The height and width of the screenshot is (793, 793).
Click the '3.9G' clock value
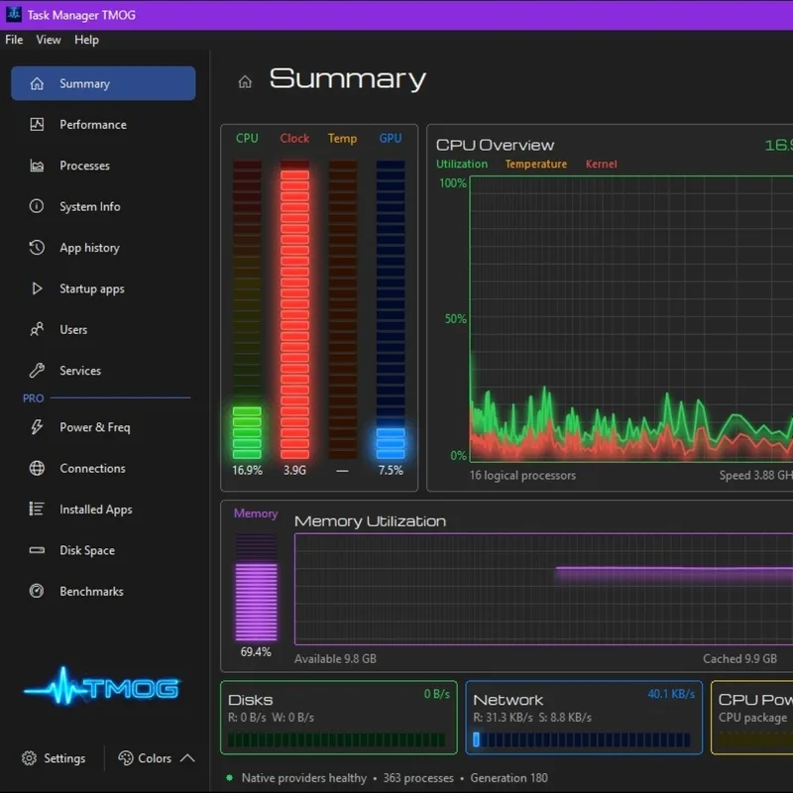[294, 470]
